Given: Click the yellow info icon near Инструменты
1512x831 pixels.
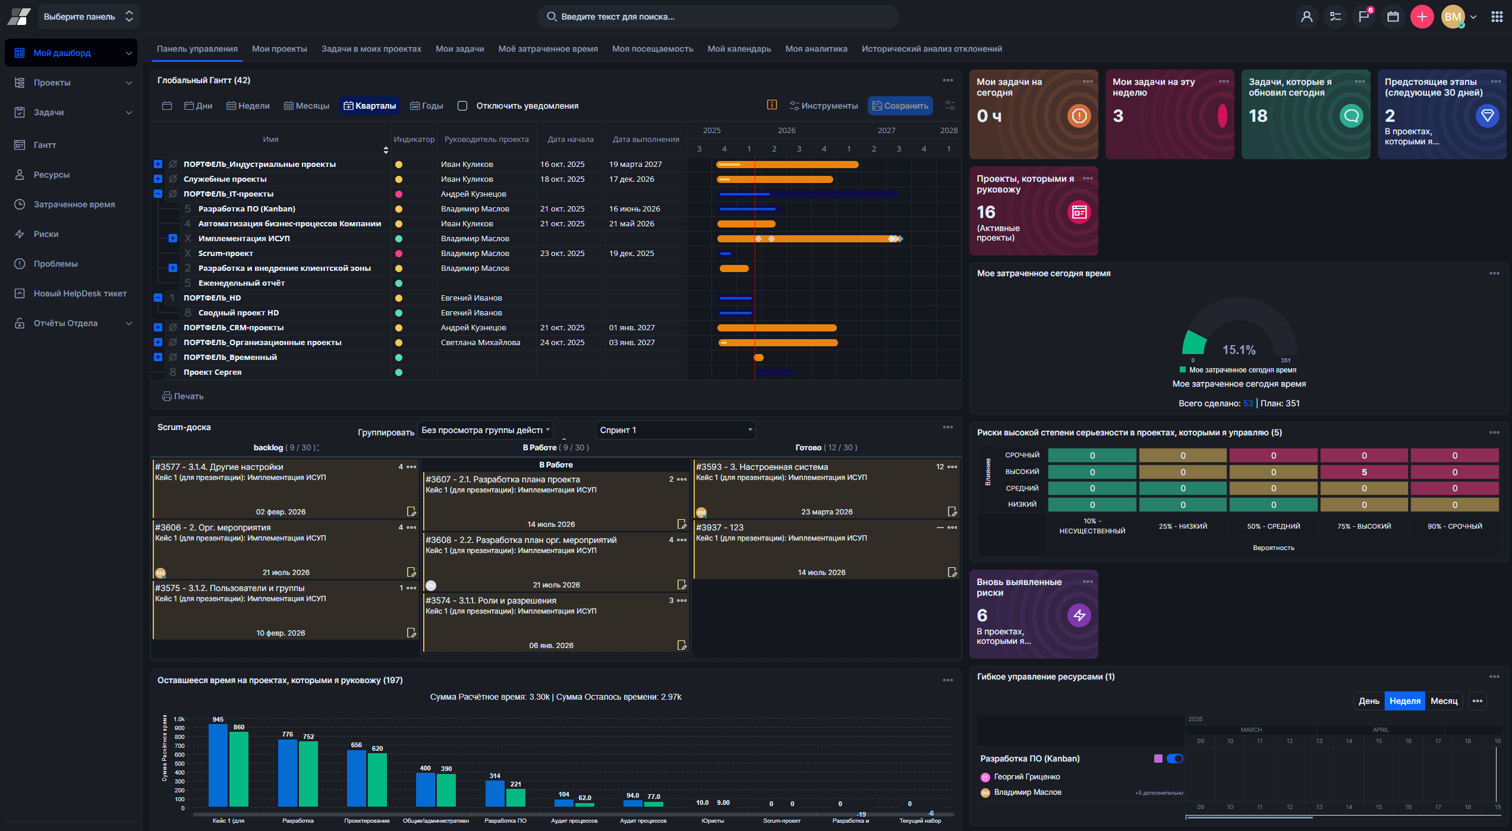Looking at the screenshot, I should click(771, 105).
